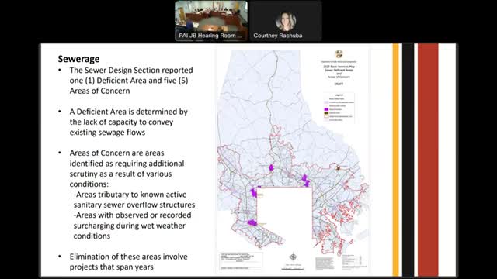Click "surcharging during wet weather" line
The width and height of the screenshot is (497, 279).
click(x=130, y=226)
